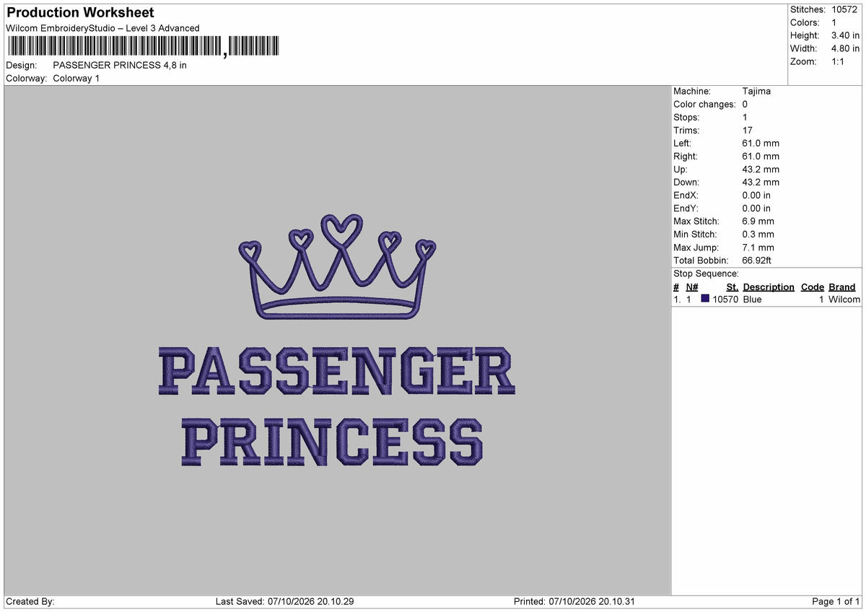Click the Zoom value 1:1
This screenshot has width=866, height=612.
tap(838, 61)
